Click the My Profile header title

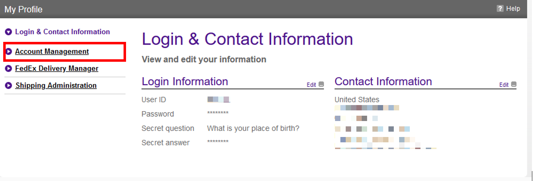[23, 10]
